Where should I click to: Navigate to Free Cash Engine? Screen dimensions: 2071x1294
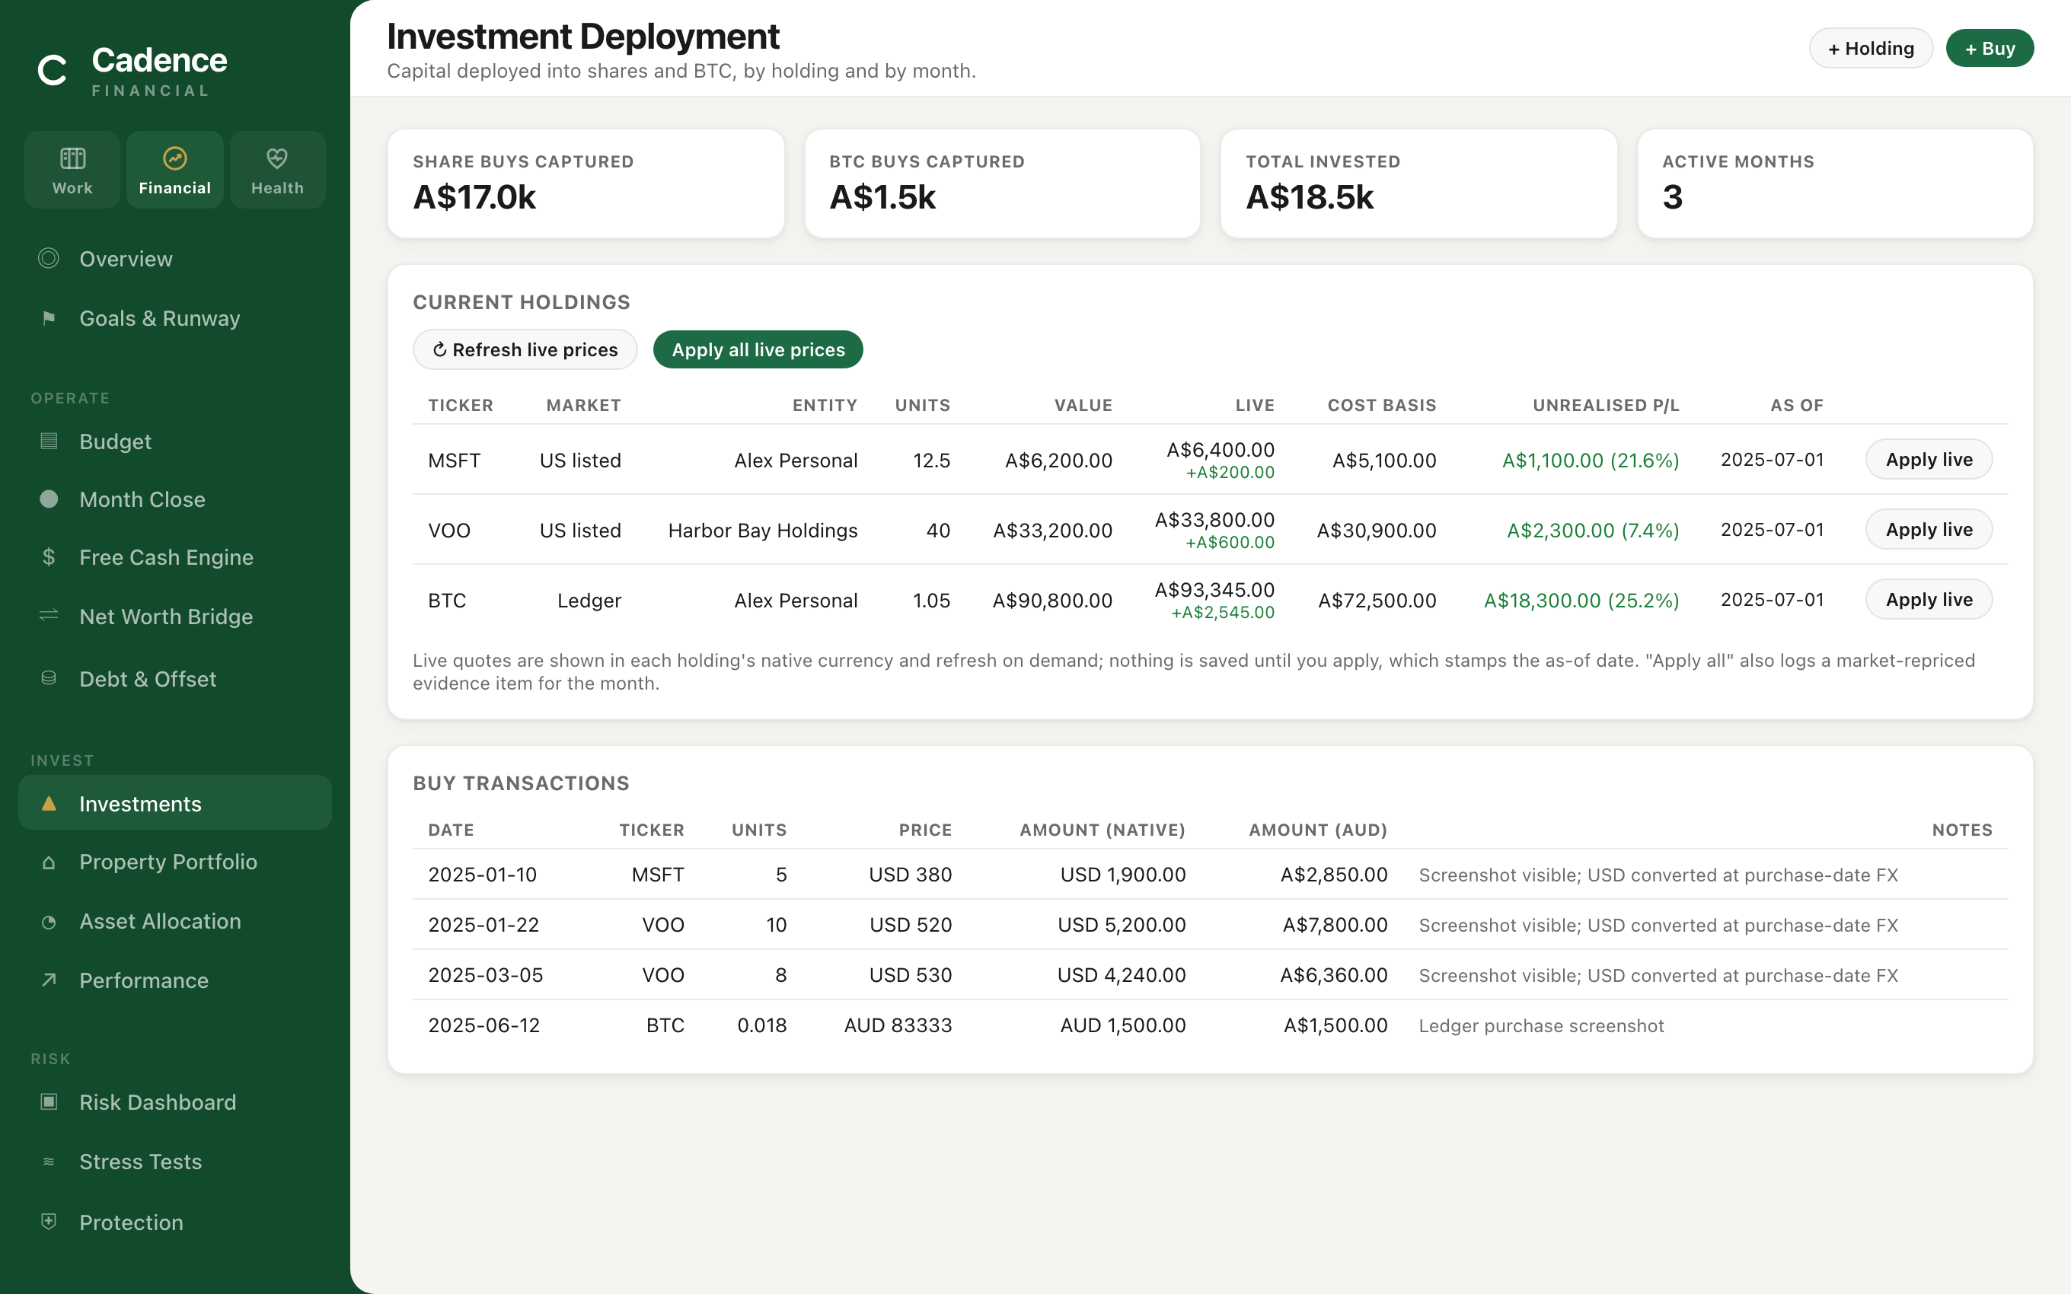[174, 557]
